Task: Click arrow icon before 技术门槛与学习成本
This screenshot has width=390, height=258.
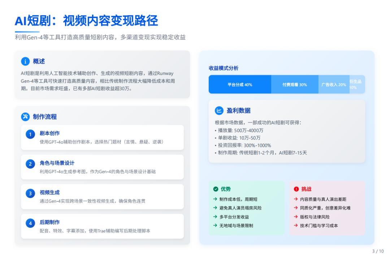Action: tap(296, 226)
